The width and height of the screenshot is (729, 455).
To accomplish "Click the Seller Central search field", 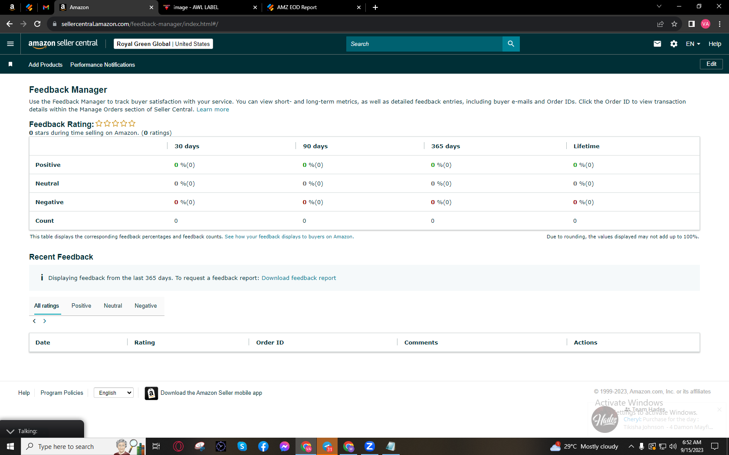I will coord(424,44).
